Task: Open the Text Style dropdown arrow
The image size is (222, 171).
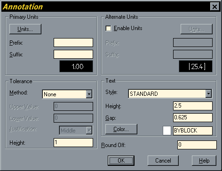Action: coord(208,93)
